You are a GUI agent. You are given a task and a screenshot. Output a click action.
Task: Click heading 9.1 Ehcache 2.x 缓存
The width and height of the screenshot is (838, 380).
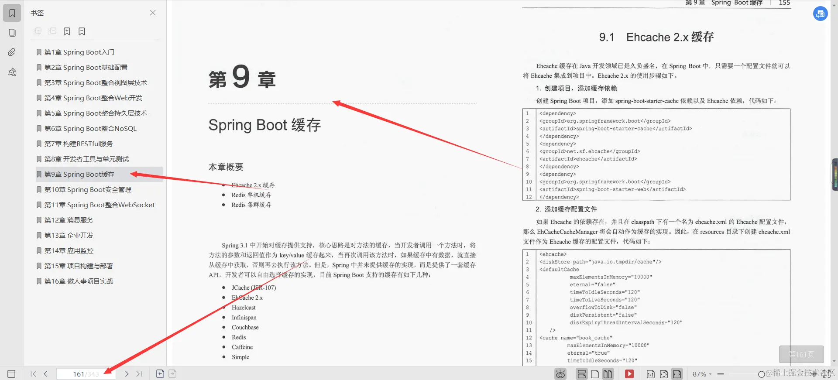coord(656,37)
